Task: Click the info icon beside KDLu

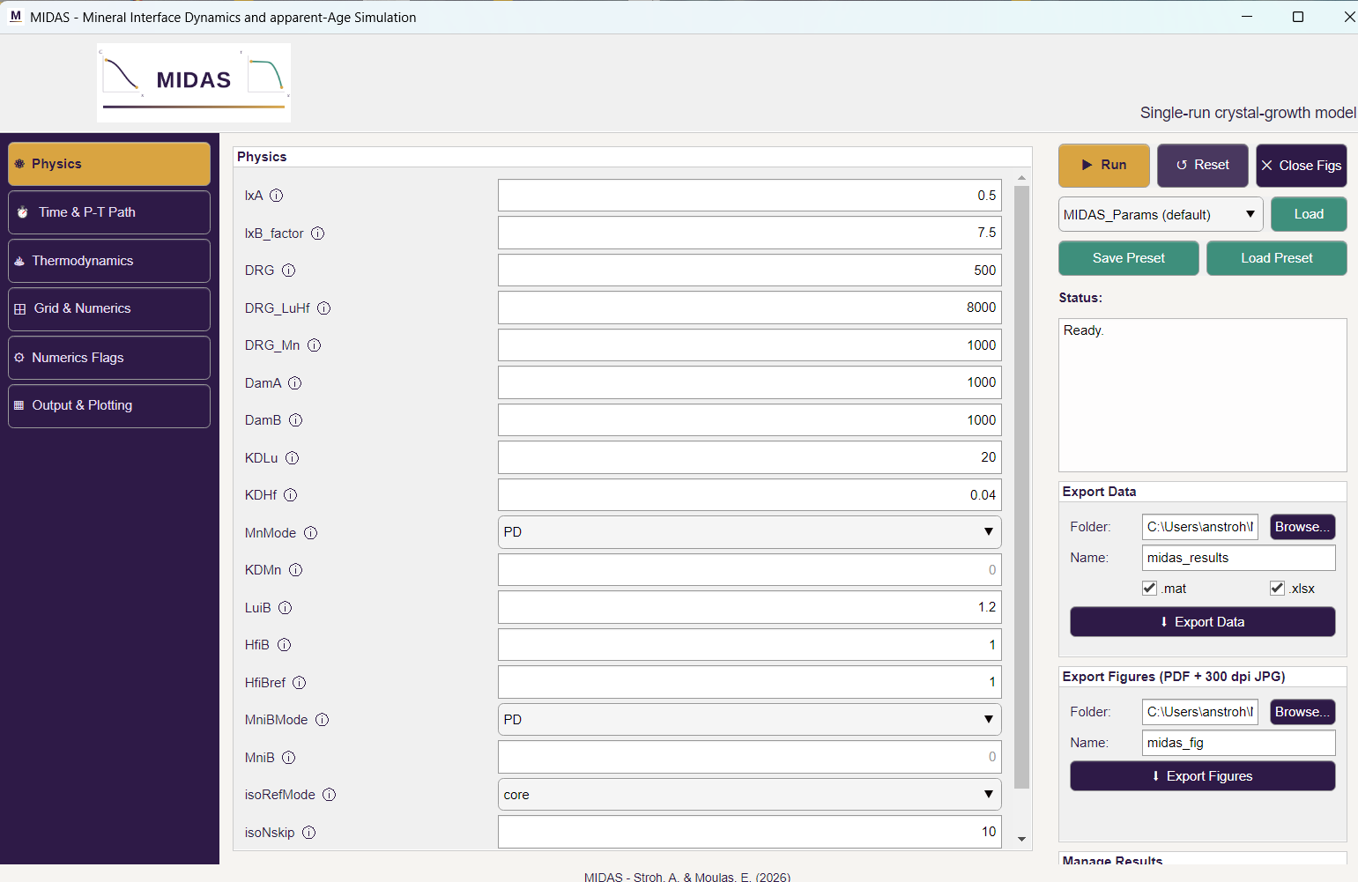Action: tap(292, 458)
